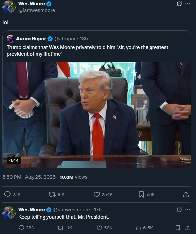Share the main post via share icon

(x=186, y=194)
